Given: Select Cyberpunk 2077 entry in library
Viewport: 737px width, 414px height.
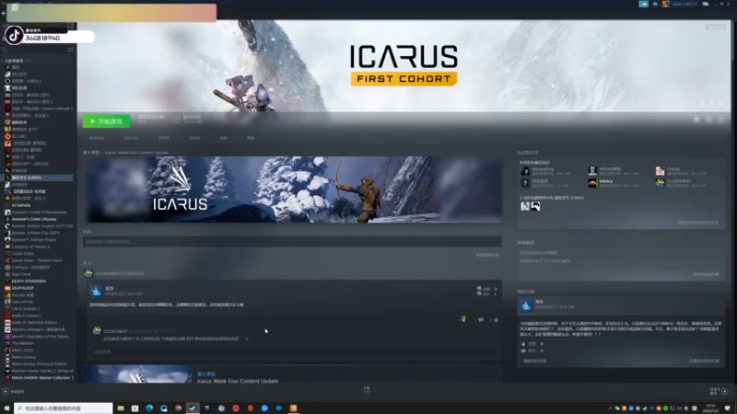Looking at the screenshot, I should click(25, 129).
